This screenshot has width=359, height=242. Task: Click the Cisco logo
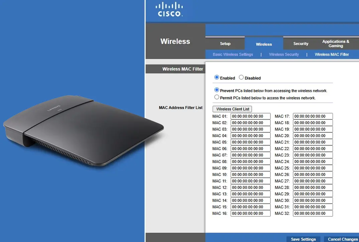pyautogui.click(x=169, y=9)
